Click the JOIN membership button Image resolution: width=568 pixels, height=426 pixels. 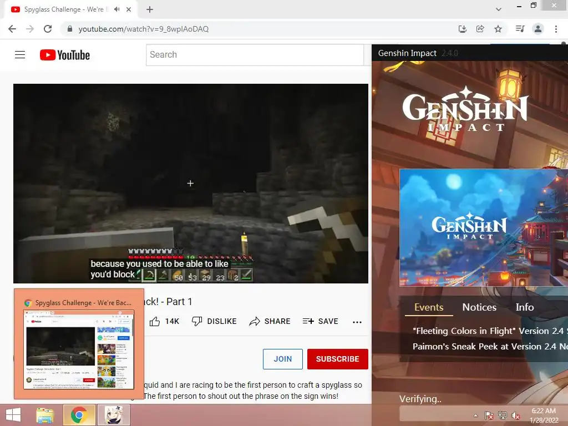[x=282, y=359]
